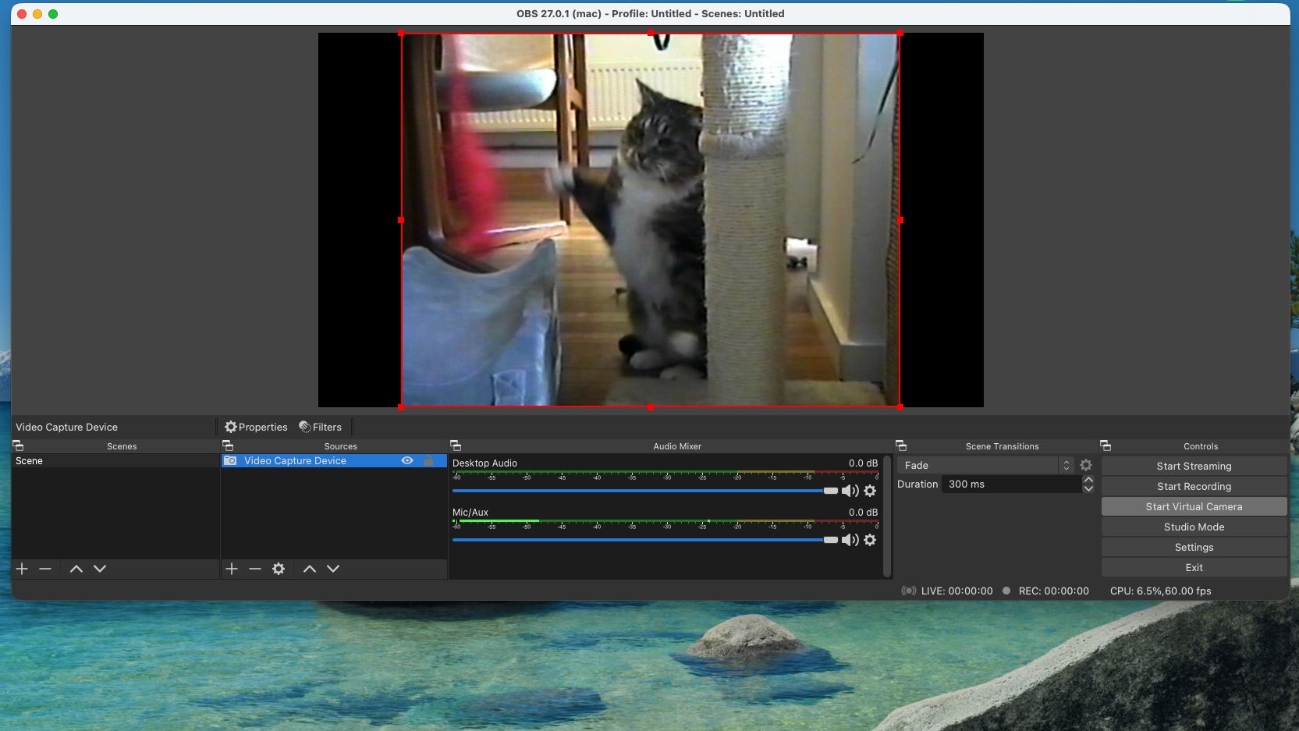
Task: Open source properties gear in Sources toolbar
Action: tap(279, 569)
